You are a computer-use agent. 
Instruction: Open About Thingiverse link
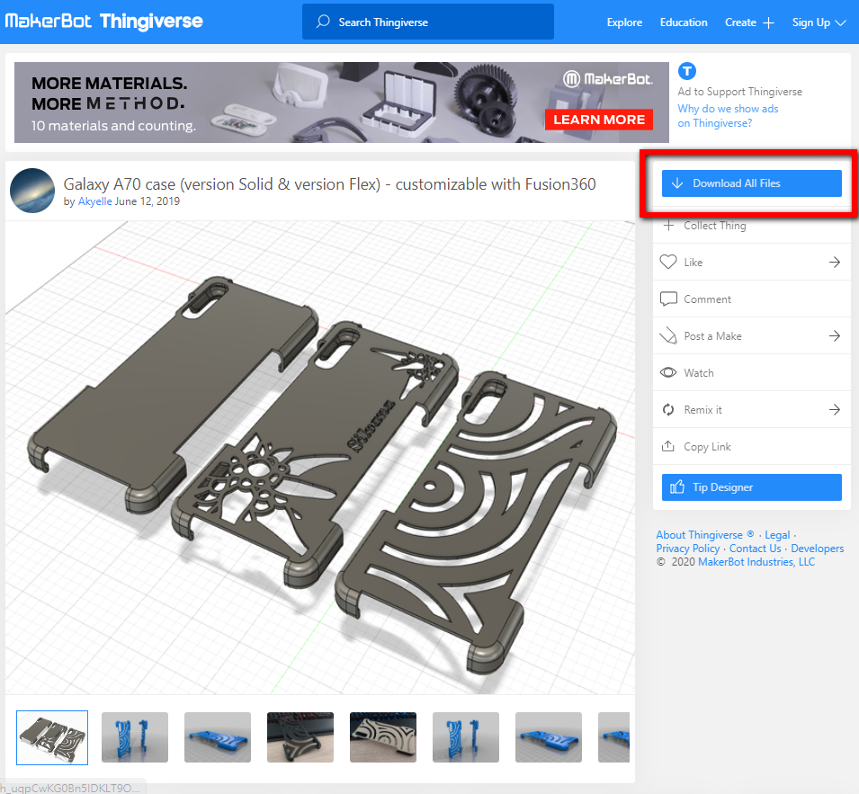pos(705,535)
